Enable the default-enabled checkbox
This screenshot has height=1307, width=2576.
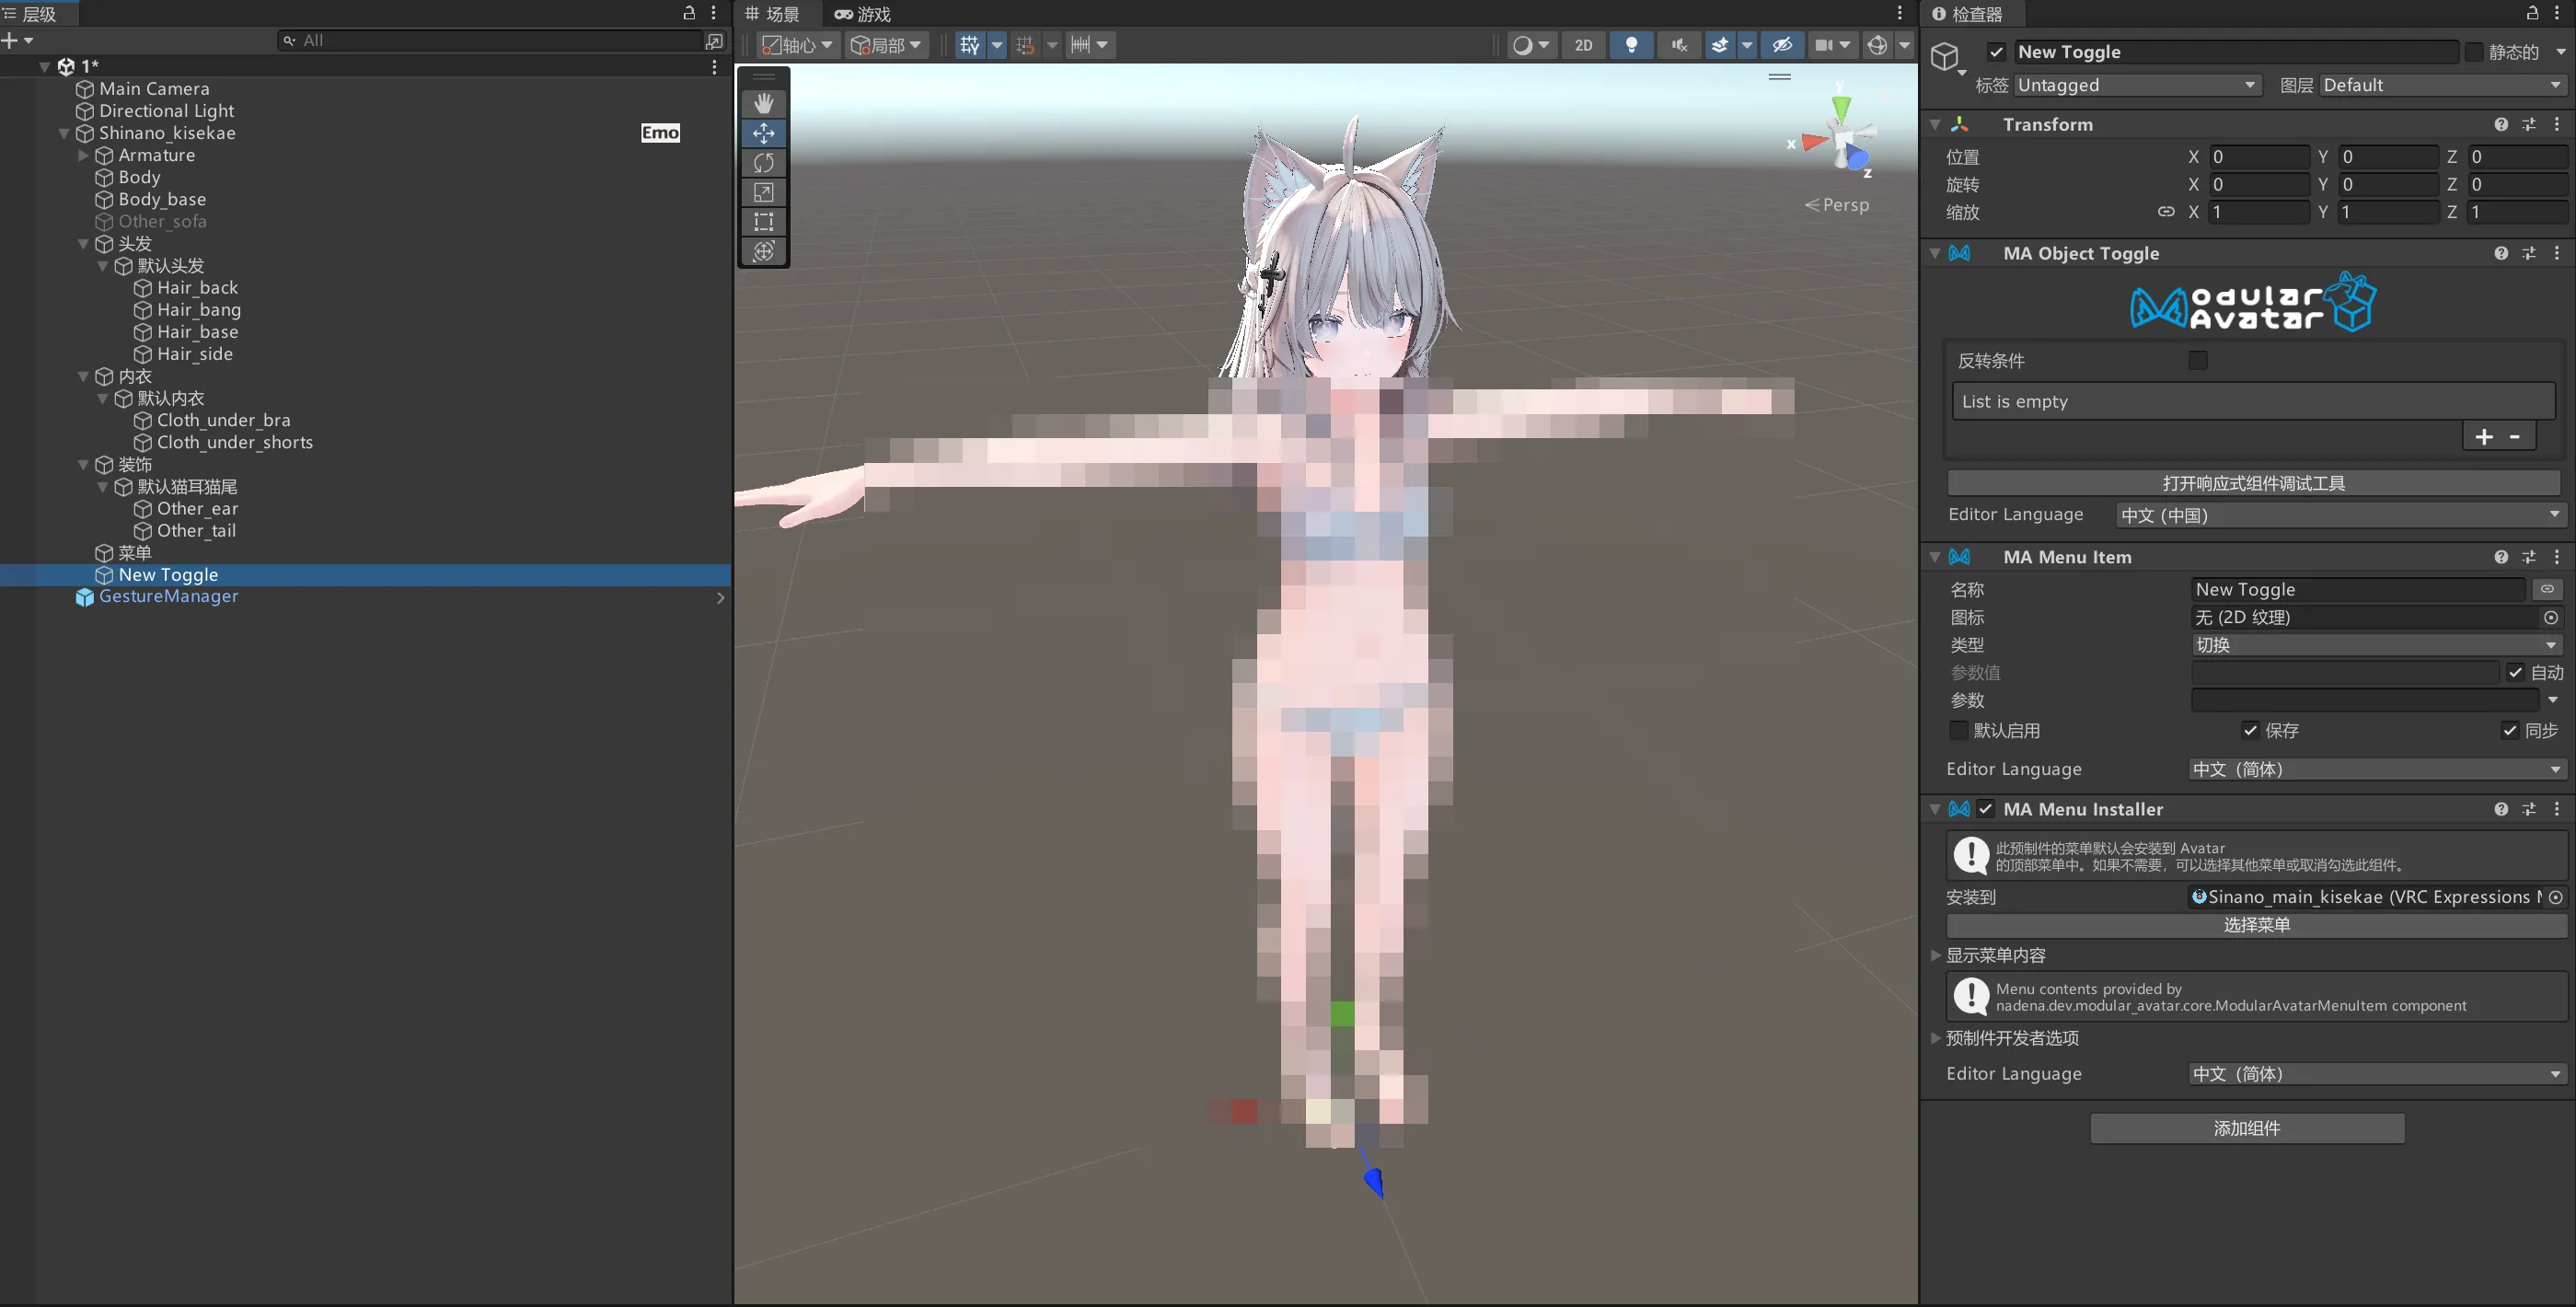[x=1959, y=731]
